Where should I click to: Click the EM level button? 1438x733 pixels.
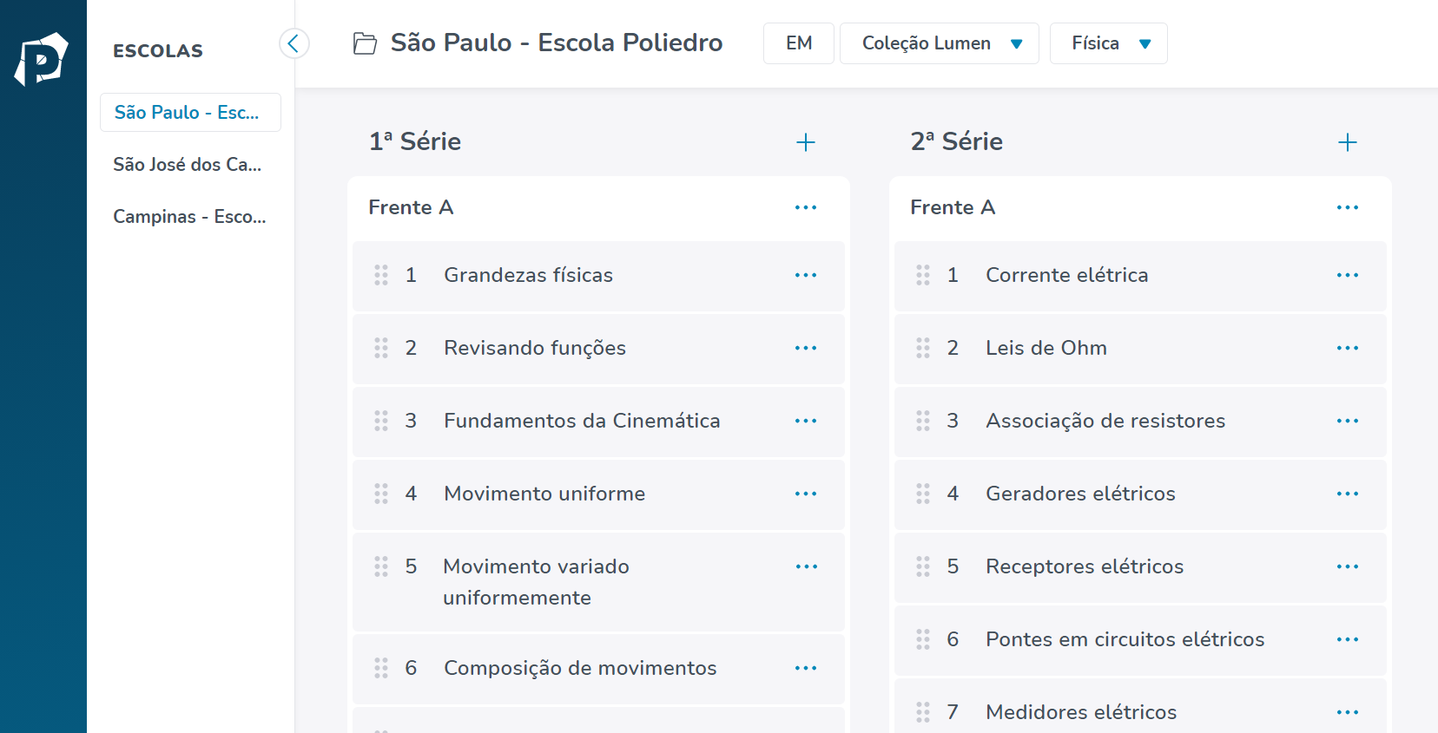coord(799,43)
